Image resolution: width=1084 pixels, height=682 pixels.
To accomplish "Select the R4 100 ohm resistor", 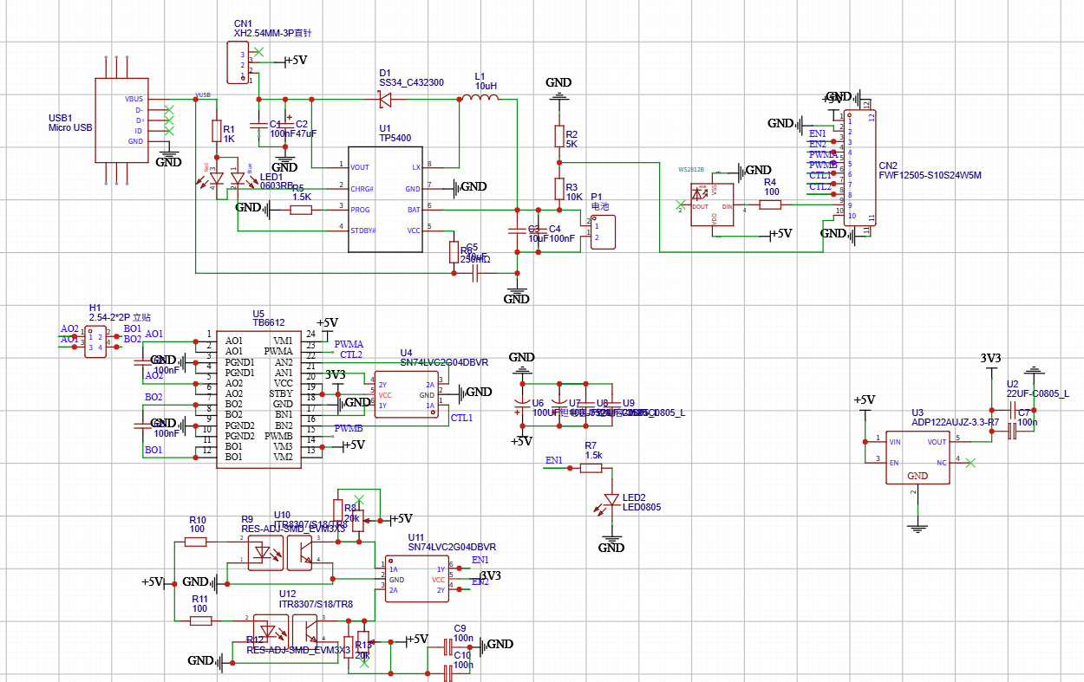I will (x=770, y=205).
